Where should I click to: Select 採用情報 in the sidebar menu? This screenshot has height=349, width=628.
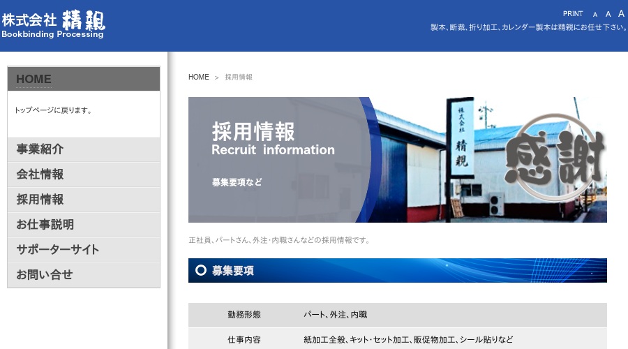click(40, 200)
